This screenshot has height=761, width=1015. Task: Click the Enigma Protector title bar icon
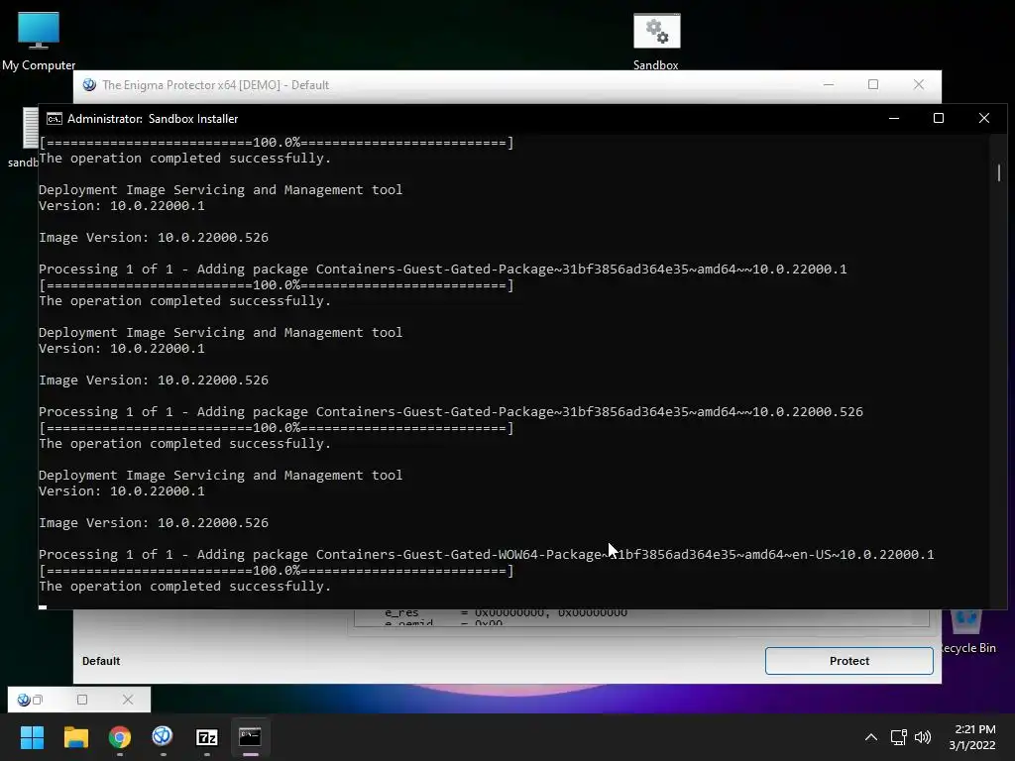[89, 85]
